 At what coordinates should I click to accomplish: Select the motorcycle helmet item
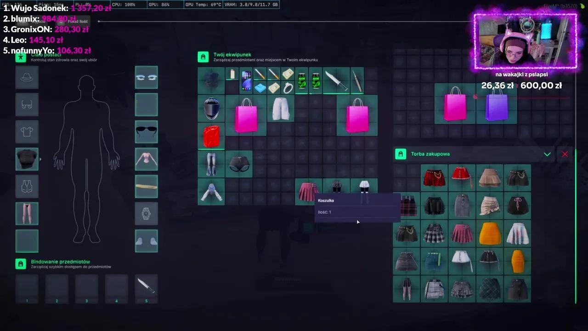point(211,108)
